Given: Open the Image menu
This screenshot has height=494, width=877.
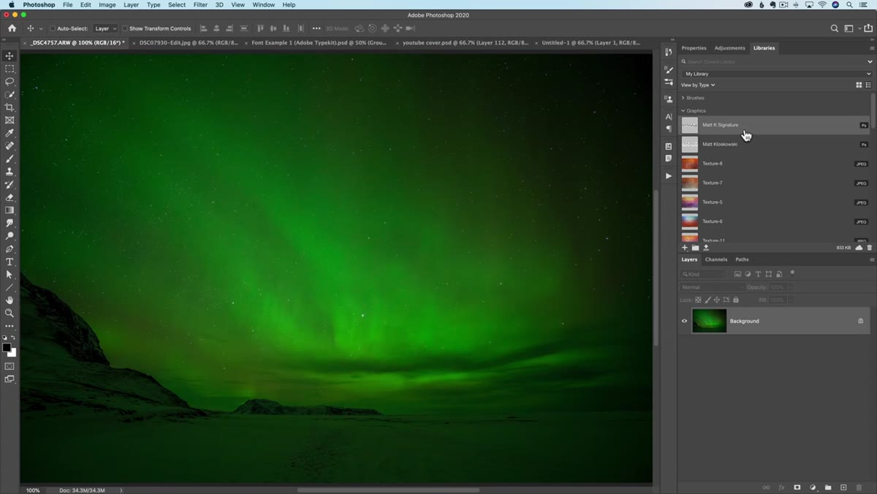Looking at the screenshot, I should tap(107, 4).
